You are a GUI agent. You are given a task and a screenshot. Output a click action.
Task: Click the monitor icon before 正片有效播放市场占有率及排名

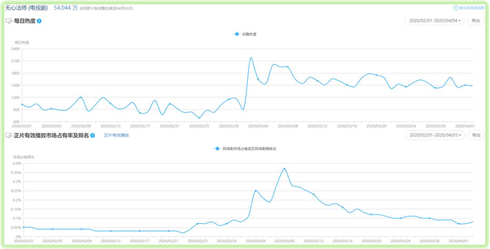(9, 135)
